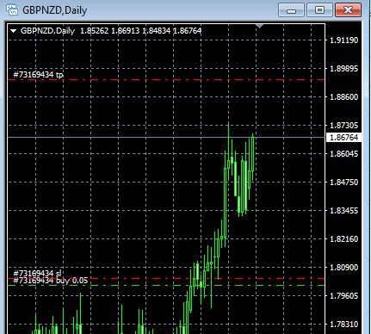Close the GBPNZD chart window
This screenshot has width=371, height=334.
click(348, 10)
